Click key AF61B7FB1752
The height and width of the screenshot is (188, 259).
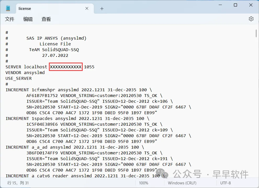(42, 96)
